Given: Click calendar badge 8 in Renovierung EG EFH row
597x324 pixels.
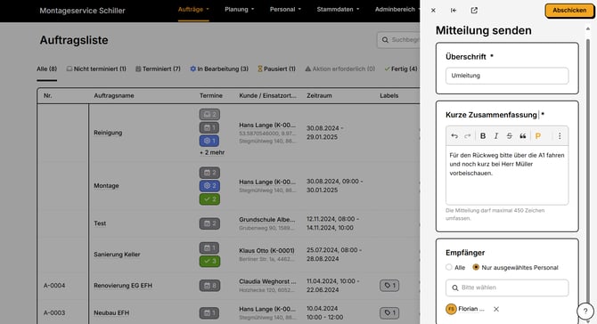Looking at the screenshot, I should pos(209,286).
